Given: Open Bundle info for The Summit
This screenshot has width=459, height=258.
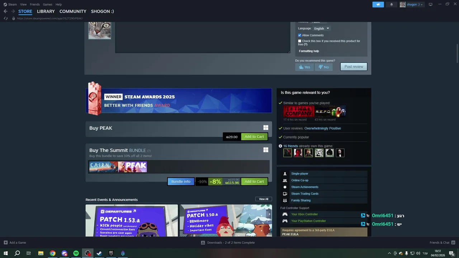Looking at the screenshot, I should click(181, 181).
